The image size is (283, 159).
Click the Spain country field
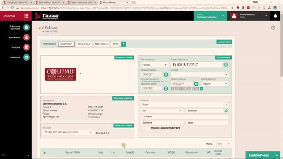coord(208,123)
